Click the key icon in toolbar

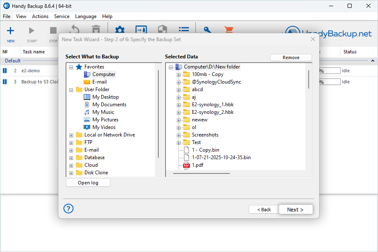207,30
